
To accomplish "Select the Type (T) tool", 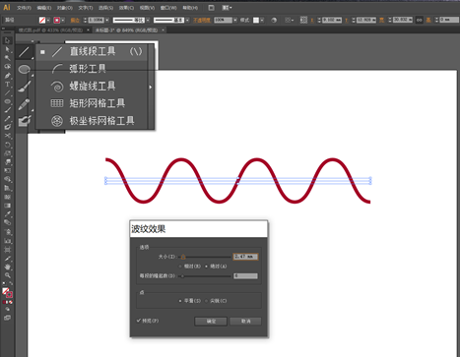I will 7,85.
